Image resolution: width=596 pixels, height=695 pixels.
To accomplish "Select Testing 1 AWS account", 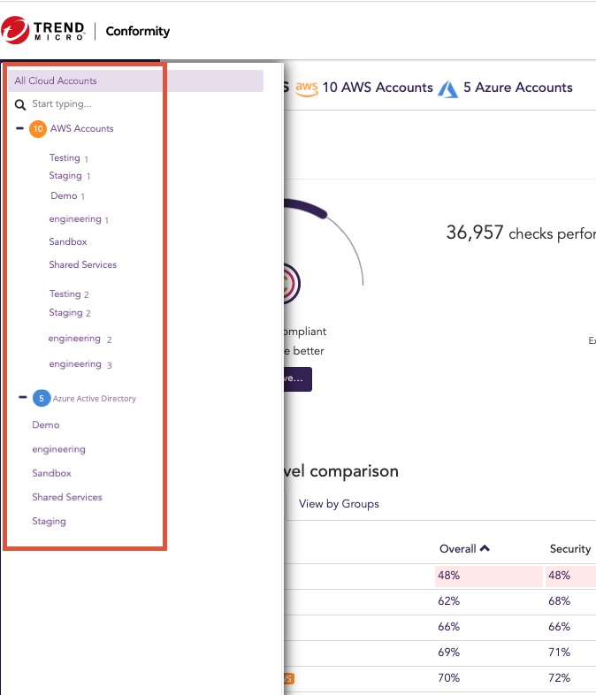I will pyautogui.click(x=69, y=157).
